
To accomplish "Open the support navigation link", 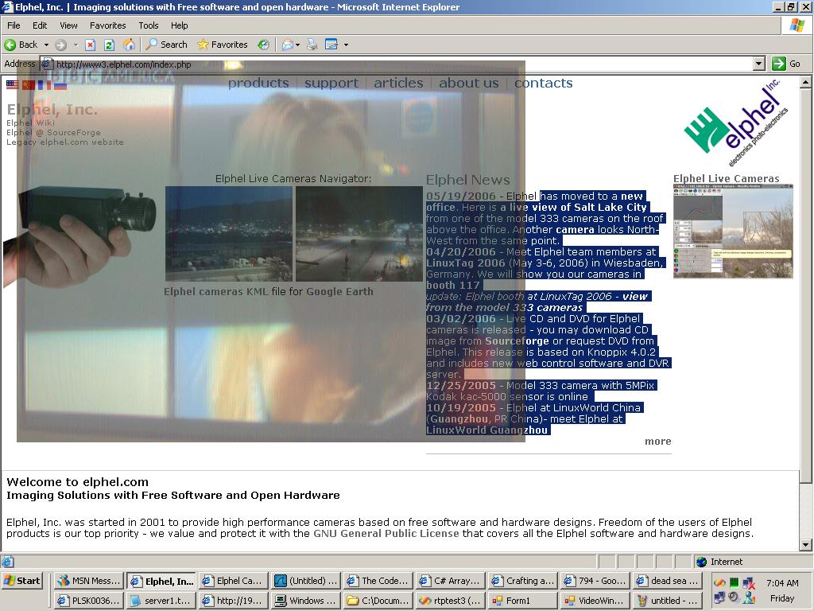I will pos(331,83).
